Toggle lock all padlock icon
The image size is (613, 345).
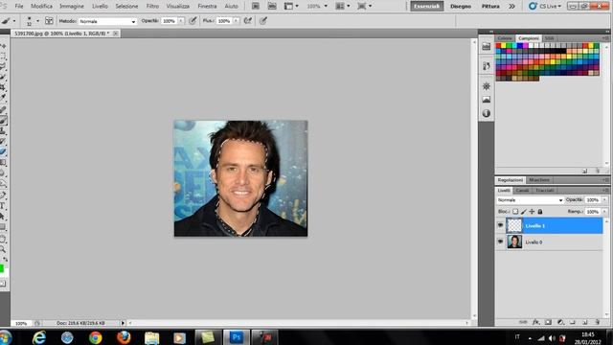[x=540, y=212]
